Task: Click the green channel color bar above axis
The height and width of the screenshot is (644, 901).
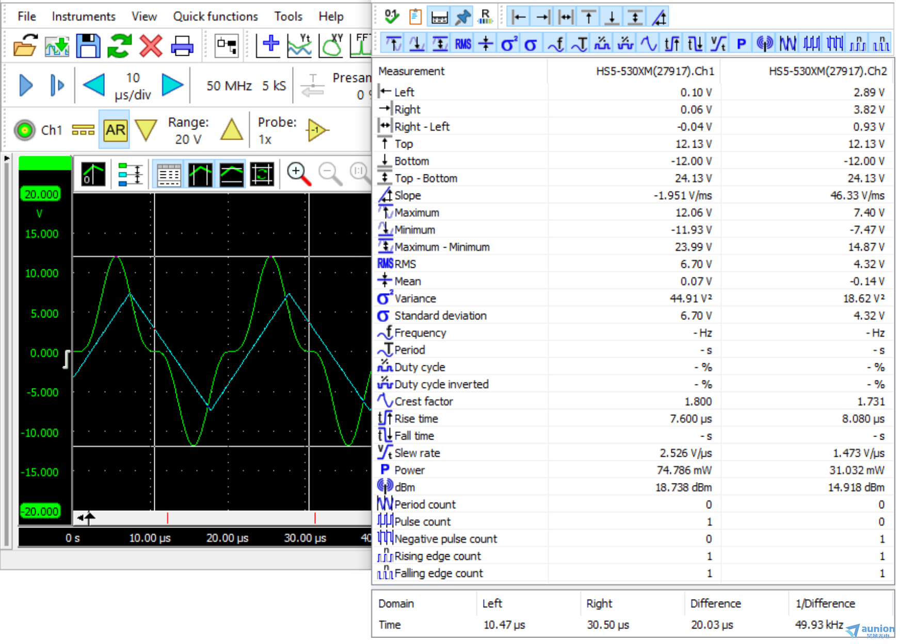Action: (45, 164)
